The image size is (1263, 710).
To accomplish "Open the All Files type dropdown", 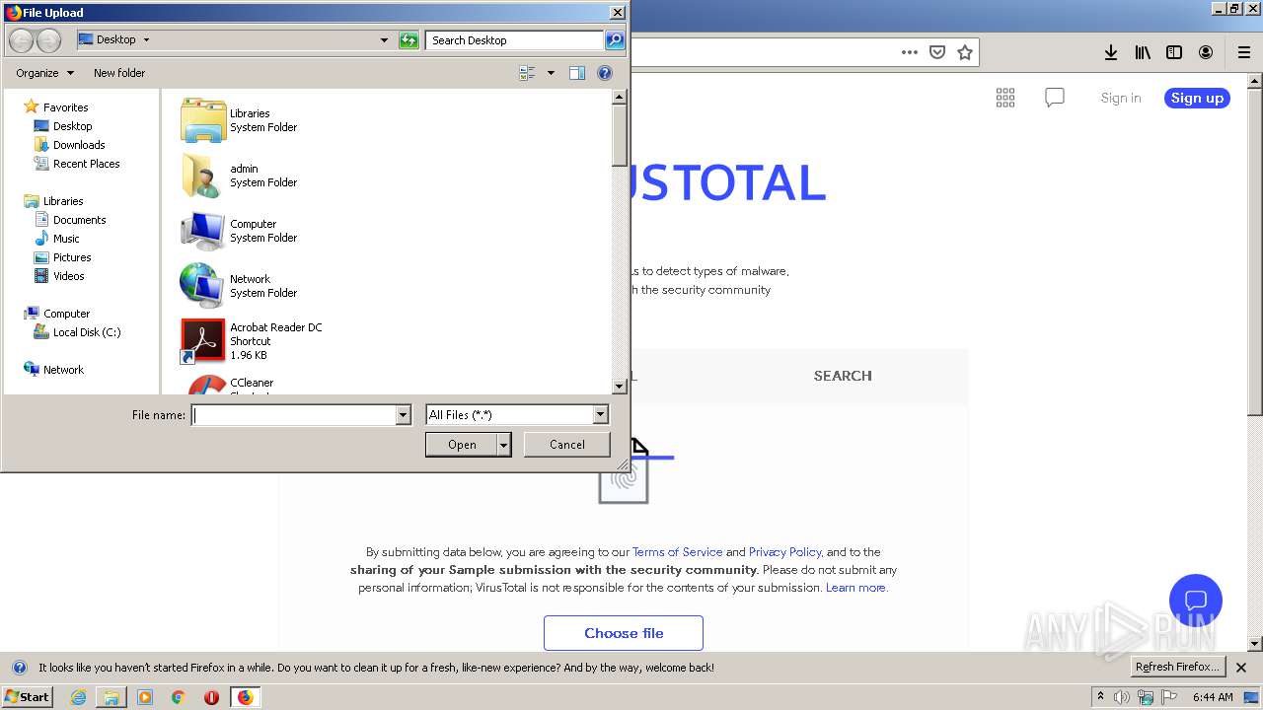I will tap(600, 415).
